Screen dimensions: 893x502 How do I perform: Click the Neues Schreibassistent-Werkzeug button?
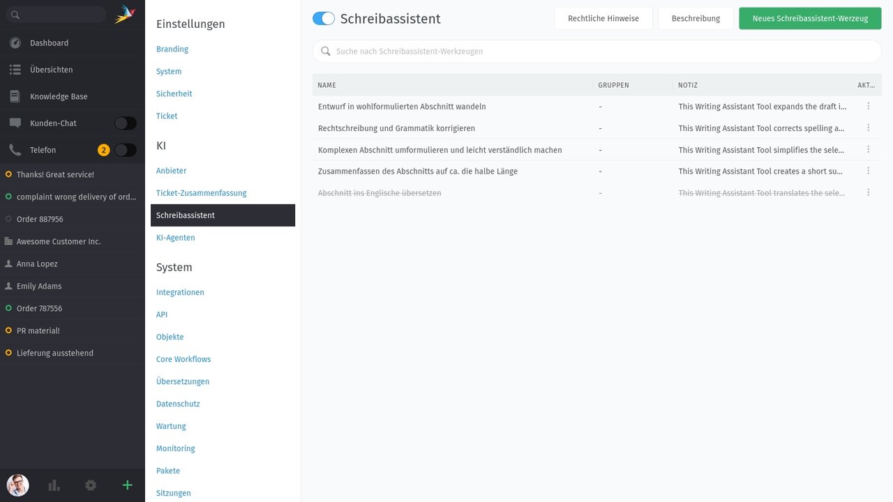pyautogui.click(x=809, y=19)
